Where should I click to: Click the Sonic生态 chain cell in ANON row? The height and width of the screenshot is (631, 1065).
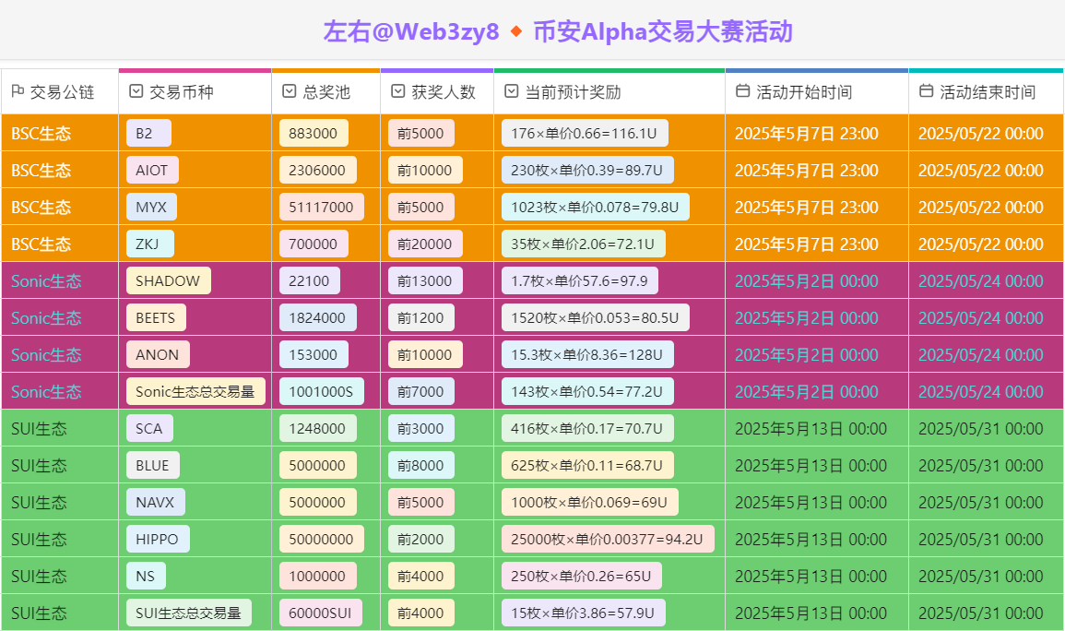pyautogui.click(x=60, y=354)
